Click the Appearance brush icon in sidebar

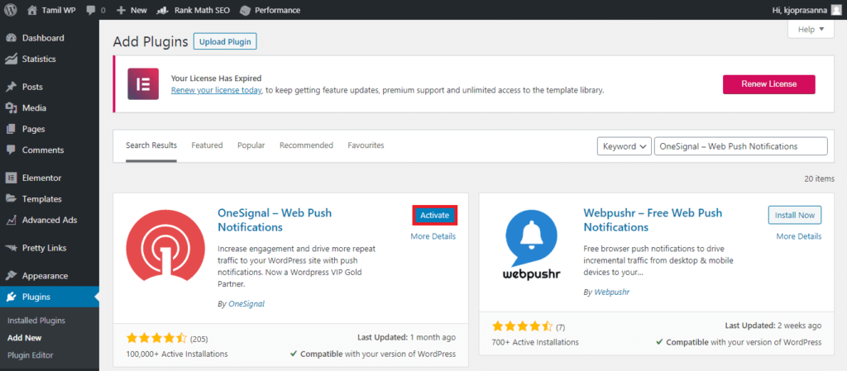point(11,275)
